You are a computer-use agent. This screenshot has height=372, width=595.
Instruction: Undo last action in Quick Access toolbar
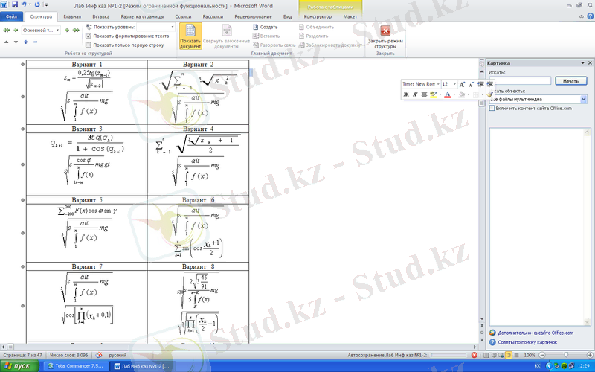click(24, 5)
